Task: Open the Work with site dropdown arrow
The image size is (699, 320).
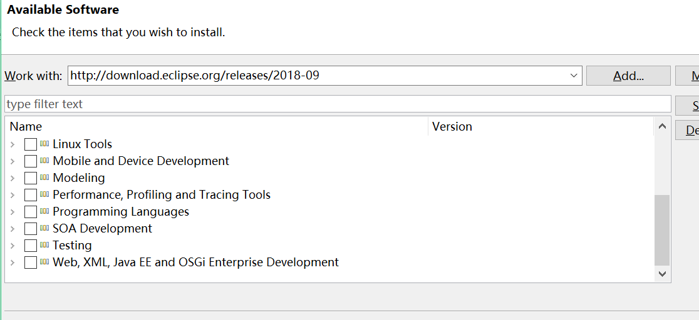Action: tap(574, 76)
